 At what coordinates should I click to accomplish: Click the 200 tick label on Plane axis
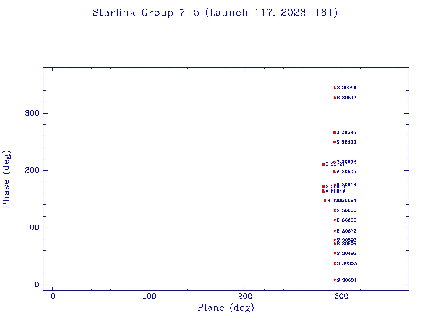coord(245,296)
